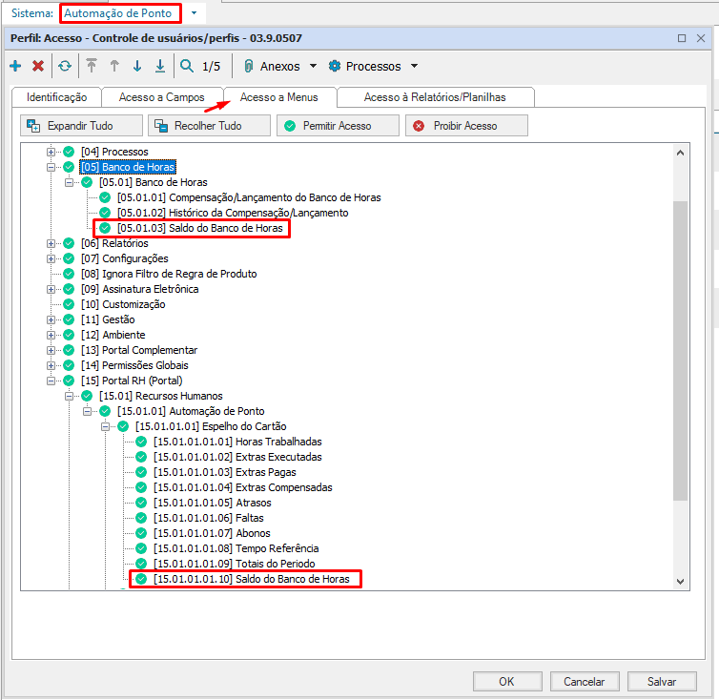Select [05.01.01] Compensação/Lançamento do Banco de Horas
The image size is (719, 700).
pyautogui.click(x=249, y=197)
